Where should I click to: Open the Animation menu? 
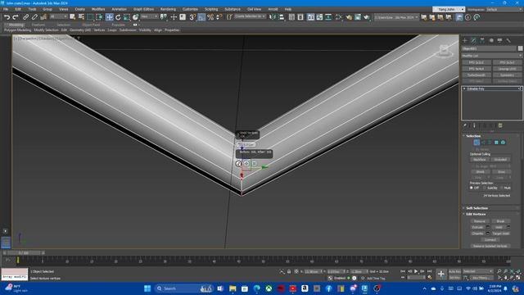click(x=119, y=9)
